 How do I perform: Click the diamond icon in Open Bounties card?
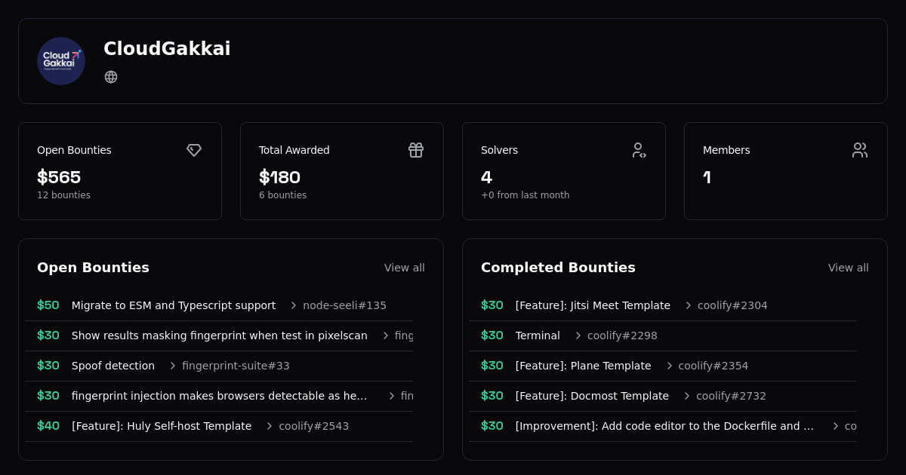point(194,150)
